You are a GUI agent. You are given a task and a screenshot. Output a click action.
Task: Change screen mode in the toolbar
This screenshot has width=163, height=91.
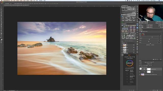coord(1,43)
